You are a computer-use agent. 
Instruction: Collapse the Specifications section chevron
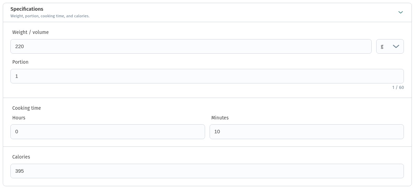coord(400,12)
